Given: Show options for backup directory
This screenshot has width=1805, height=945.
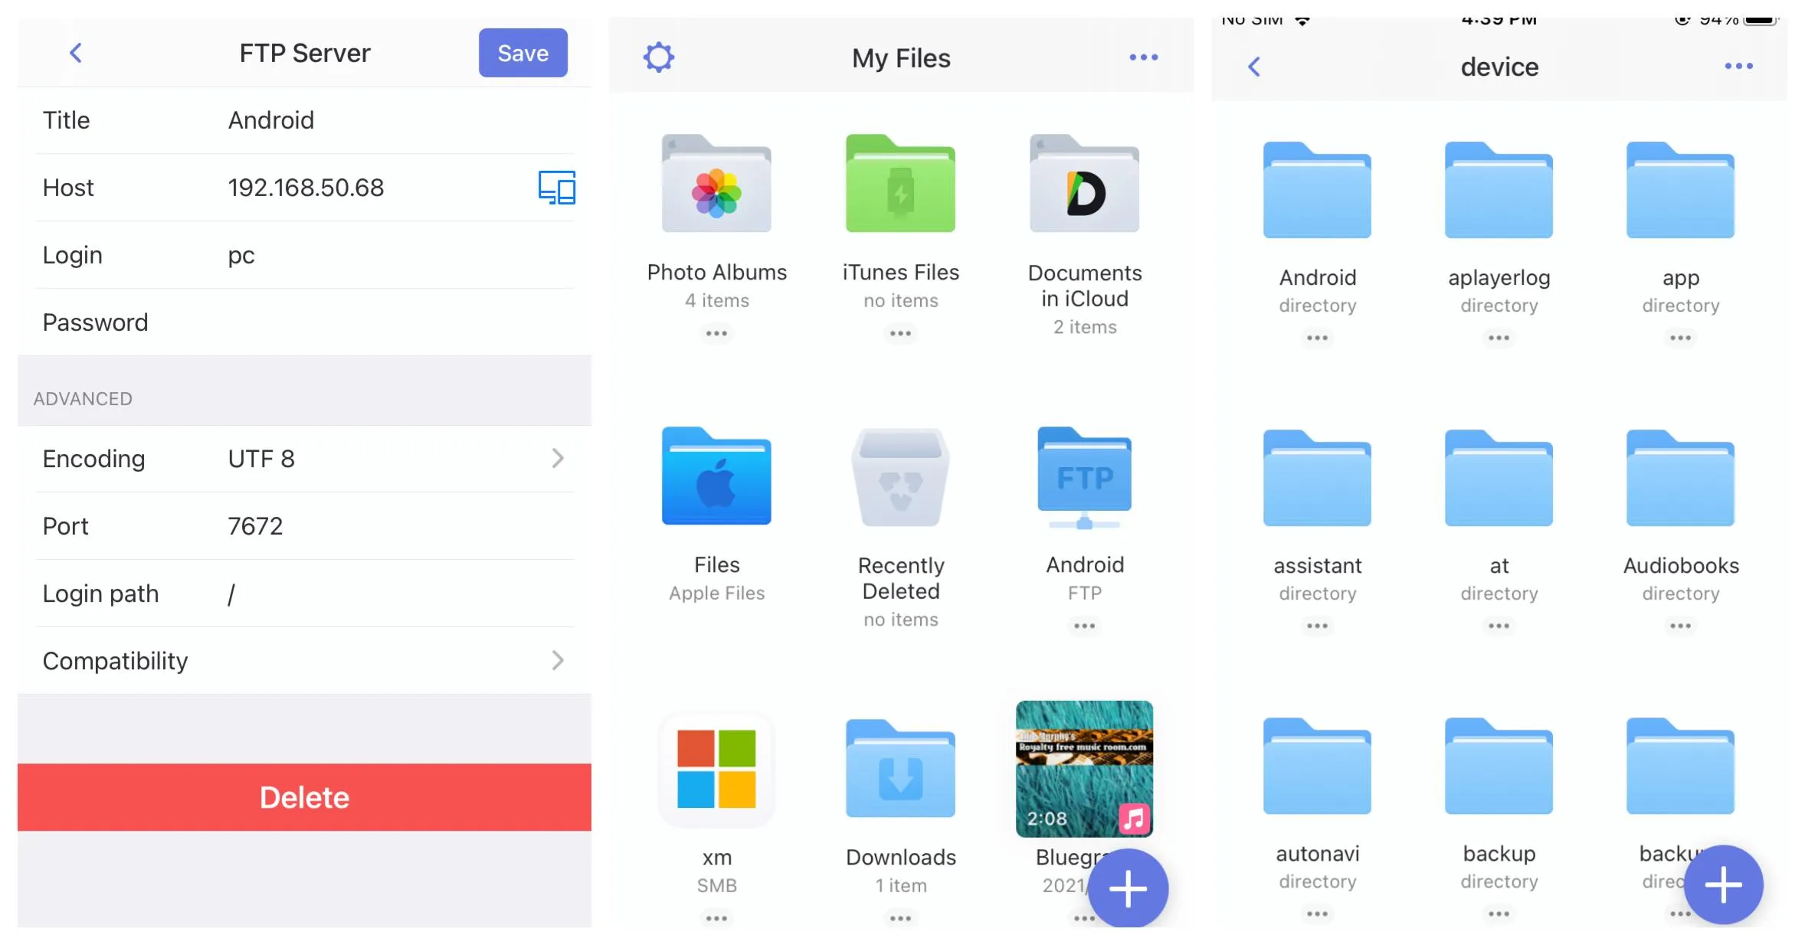Looking at the screenshot, I should [1499, 914].
